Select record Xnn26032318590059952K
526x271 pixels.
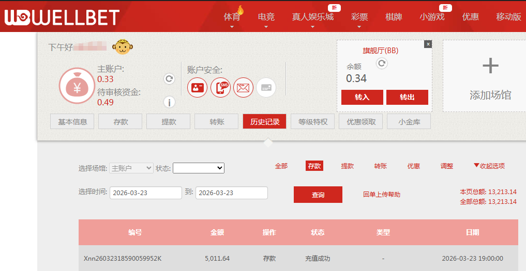tap(123, 259)
